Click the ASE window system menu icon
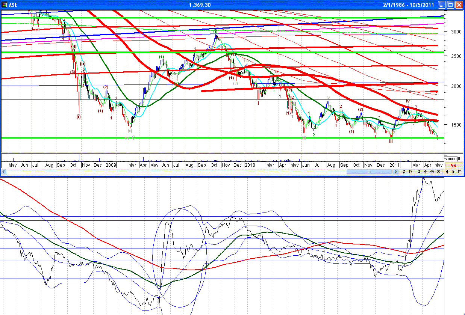The width and height of the screenshot is (465, 315). click(x=5, y=5)
